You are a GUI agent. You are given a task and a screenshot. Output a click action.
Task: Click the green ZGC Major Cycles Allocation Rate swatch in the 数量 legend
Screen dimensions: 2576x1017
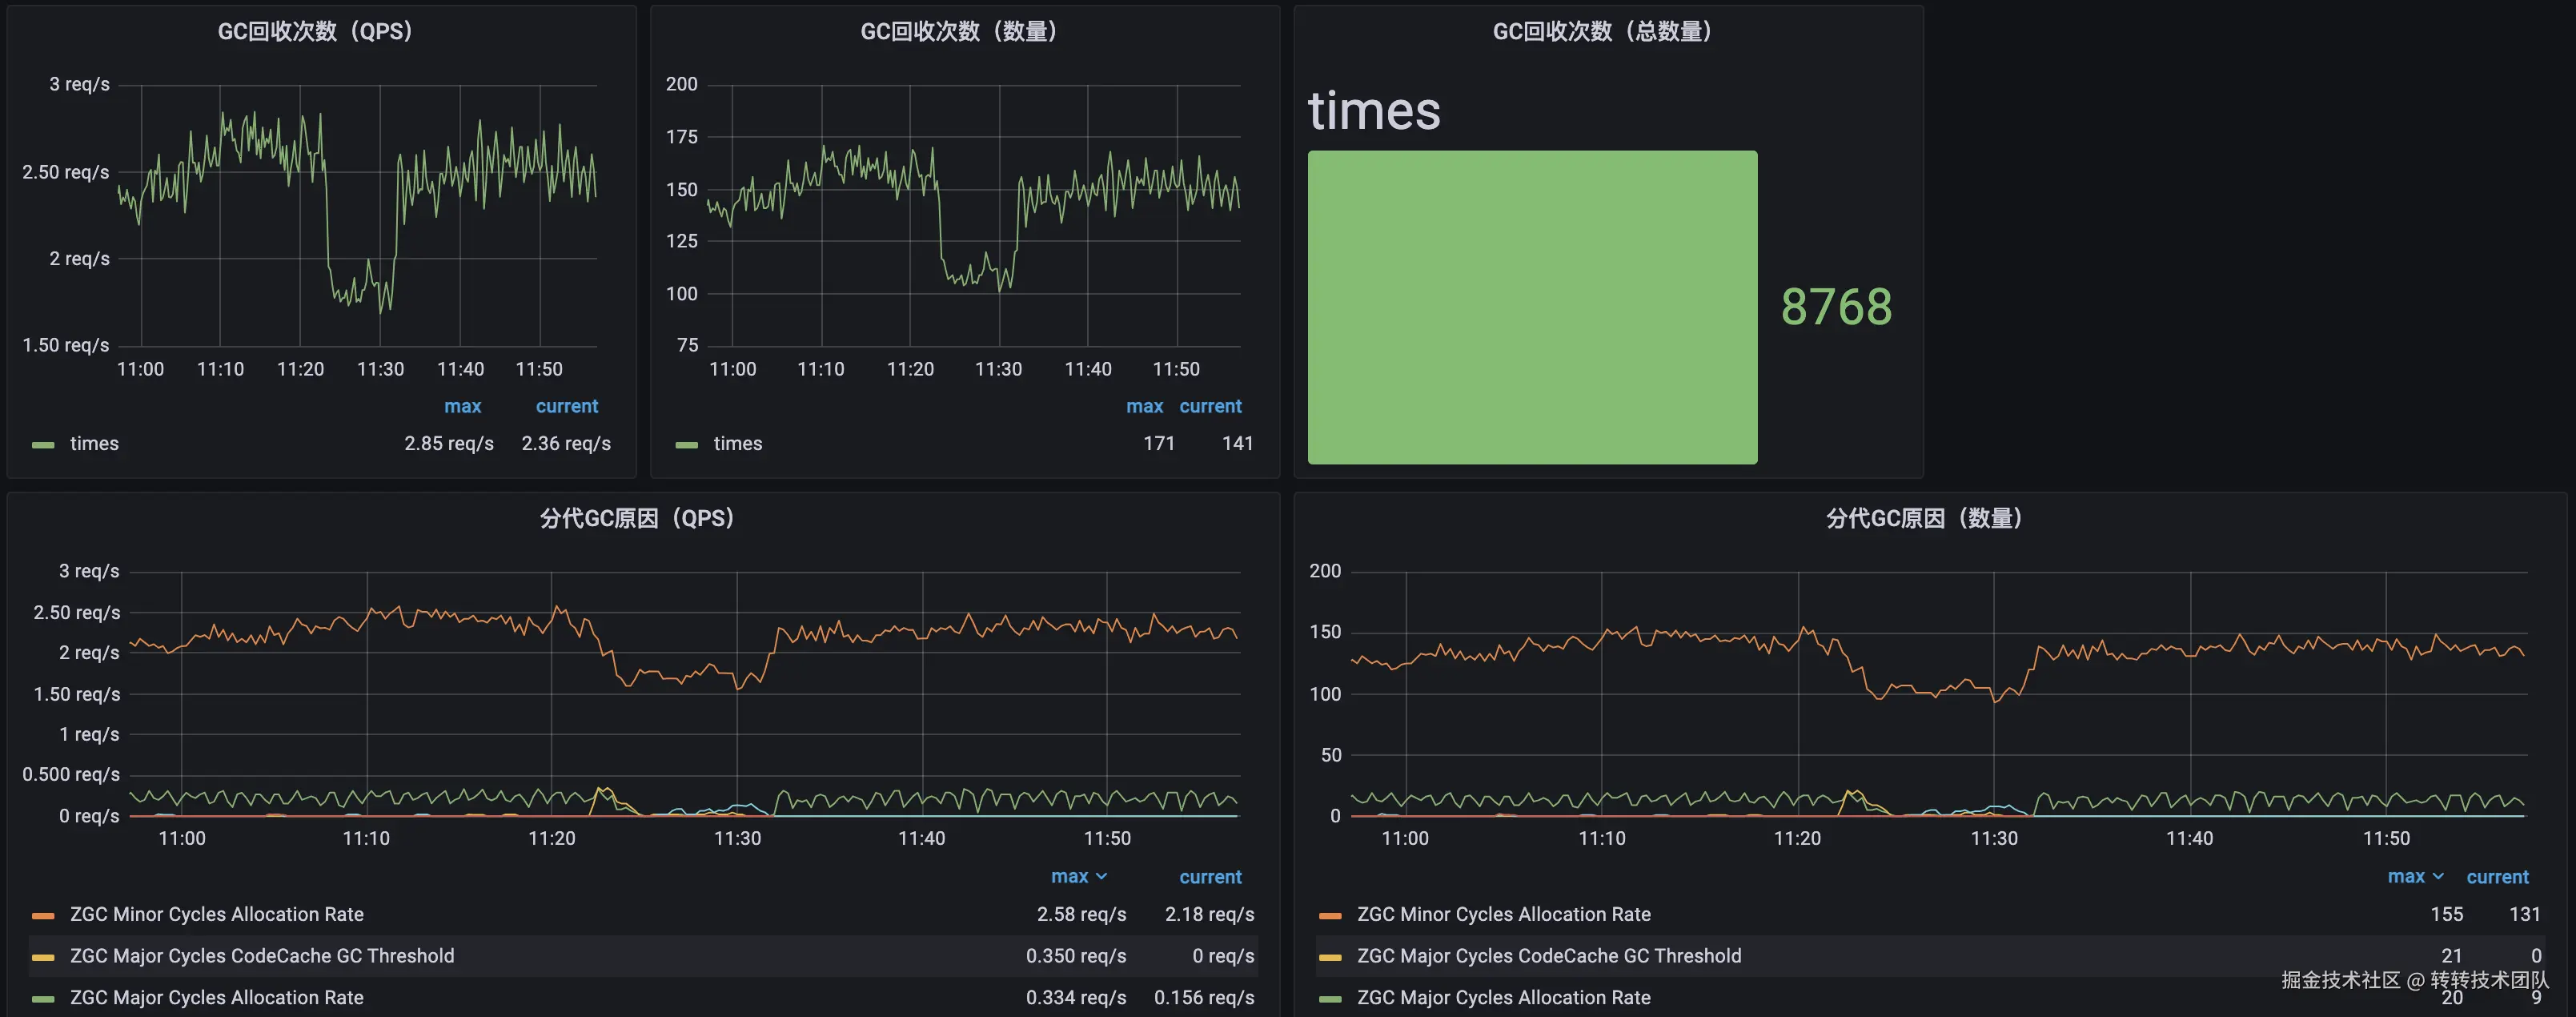(x=1330, y=998)
